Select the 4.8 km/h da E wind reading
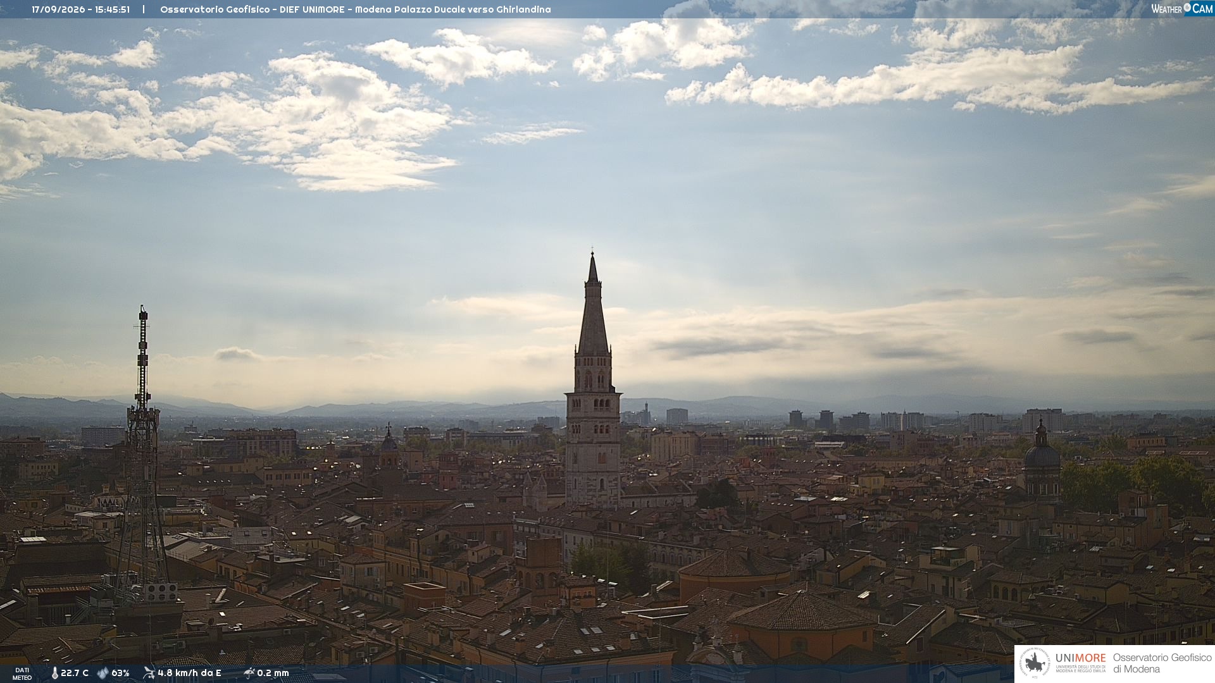Screen dimensions: 1215x683 coord(189,673)
